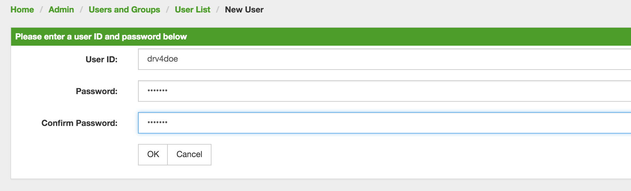Click the masked dots in Confirm Password
This screenshot has height=191, width=631.
pyautogui.click(x=157, y=122)
